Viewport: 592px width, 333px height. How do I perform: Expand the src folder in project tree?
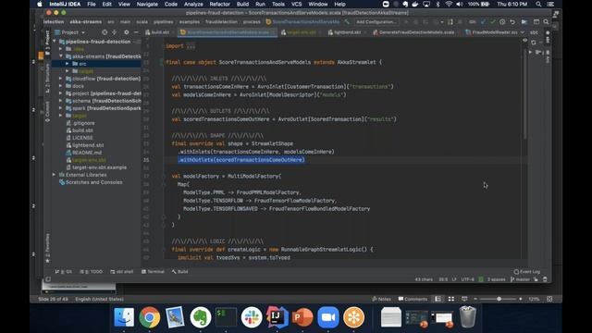click(x=68, y=64)
